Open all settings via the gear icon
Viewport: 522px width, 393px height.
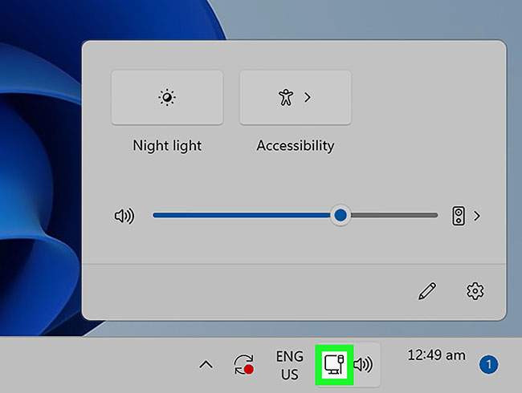coord(475,291)
